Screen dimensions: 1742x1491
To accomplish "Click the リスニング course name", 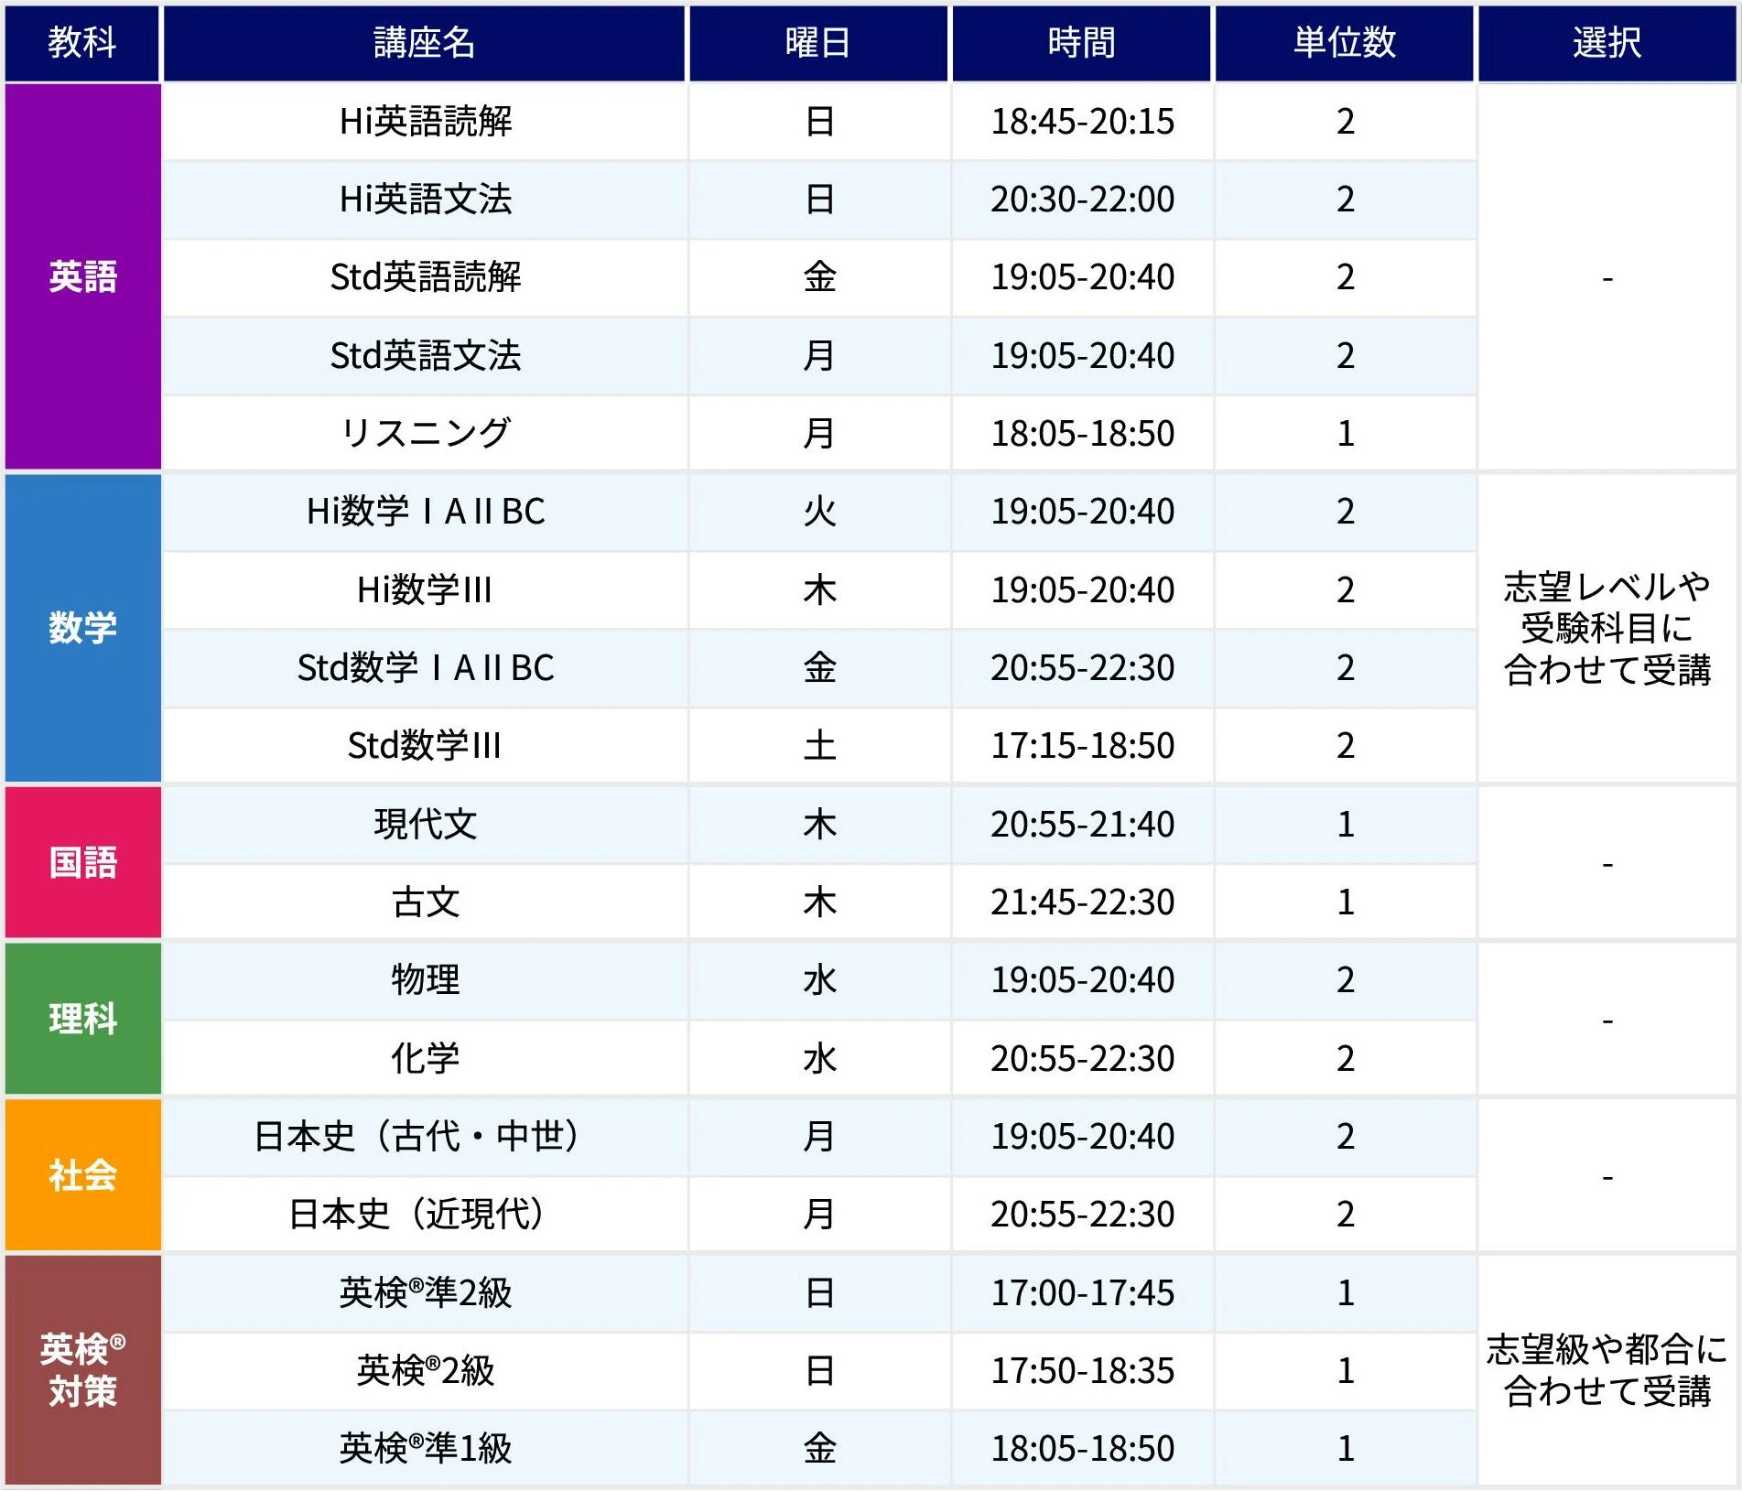I will 425,433.
